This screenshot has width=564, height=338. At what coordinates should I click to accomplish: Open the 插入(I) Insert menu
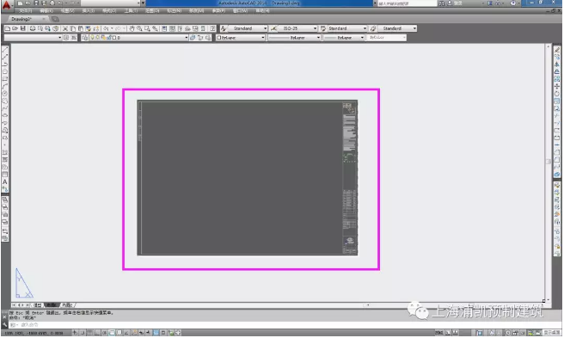tap(88, 11)
